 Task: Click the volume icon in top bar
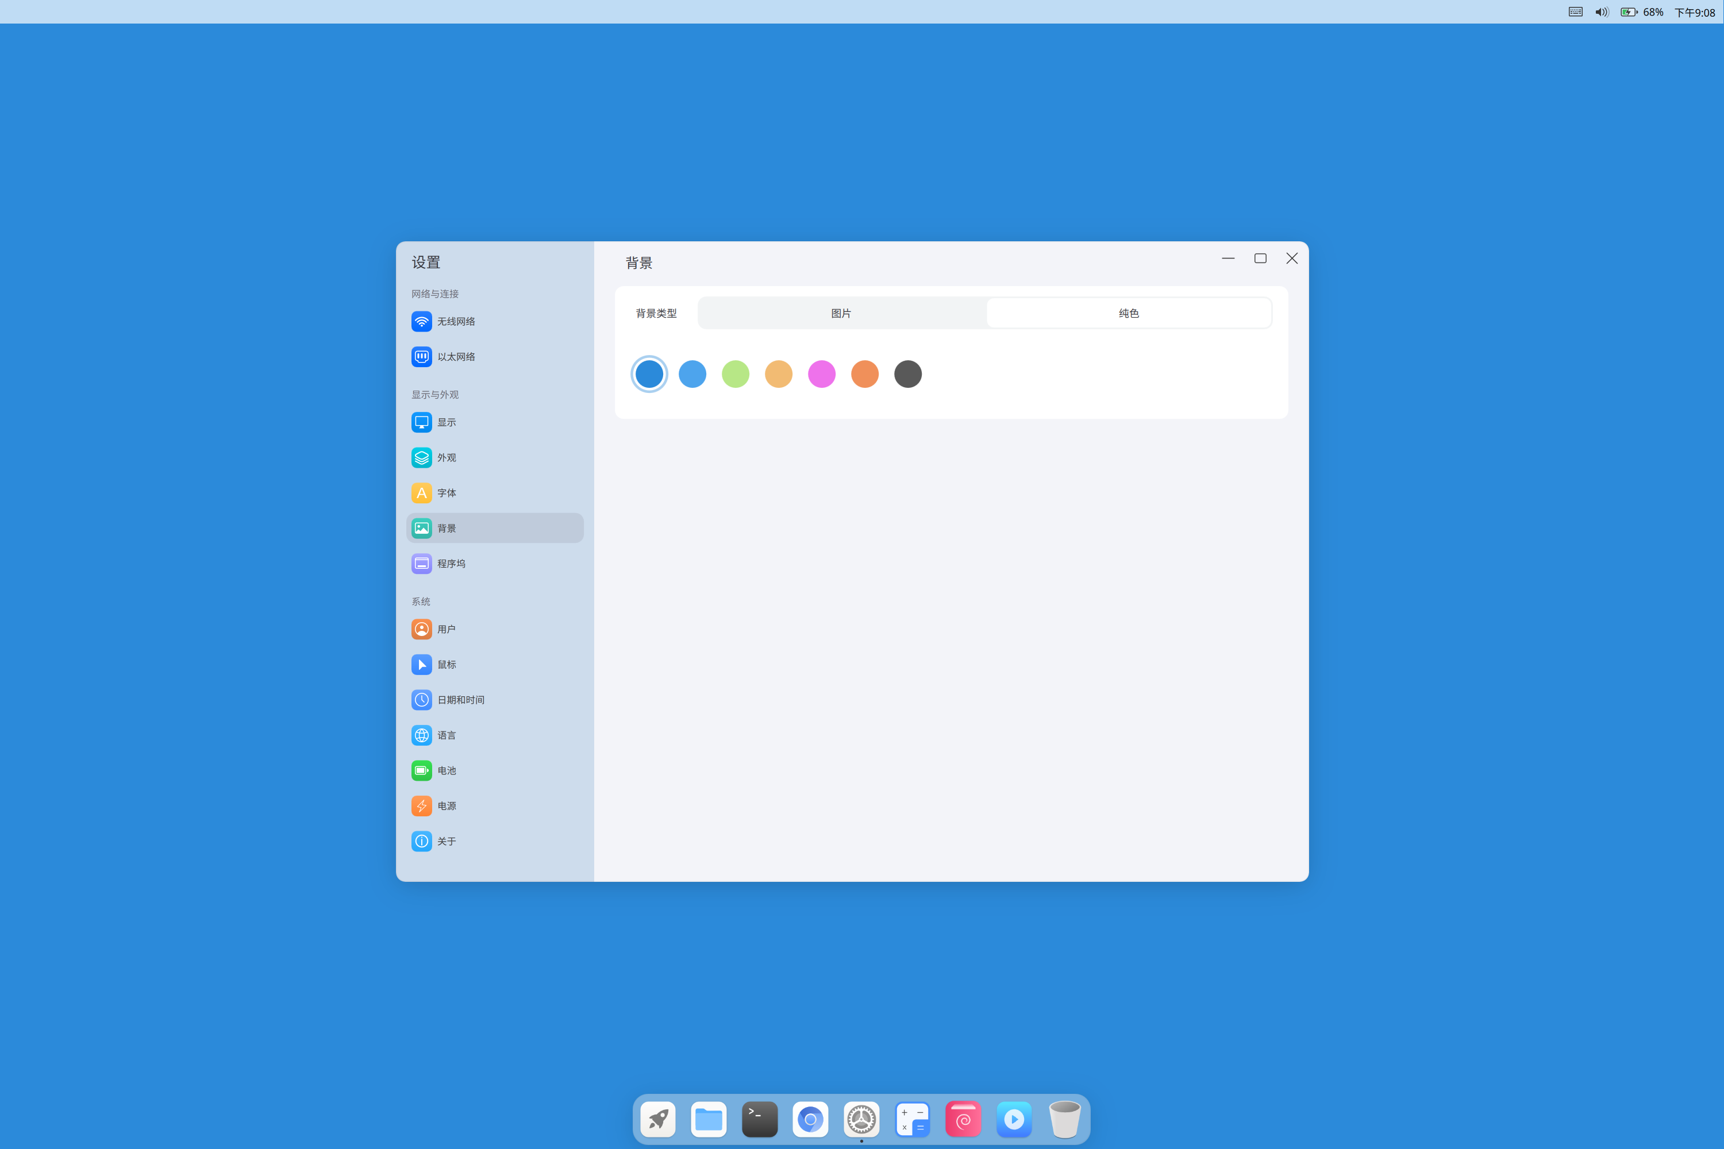tap(1601, 11)
